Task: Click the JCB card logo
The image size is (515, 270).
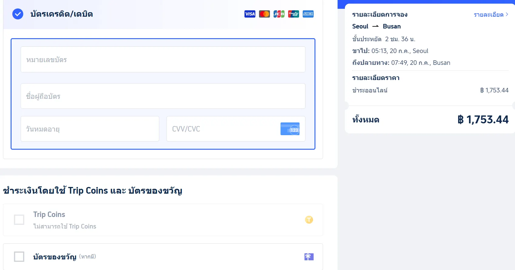Action: 279,14
